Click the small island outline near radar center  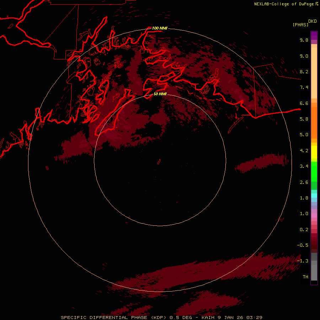[x=159, y=162]
